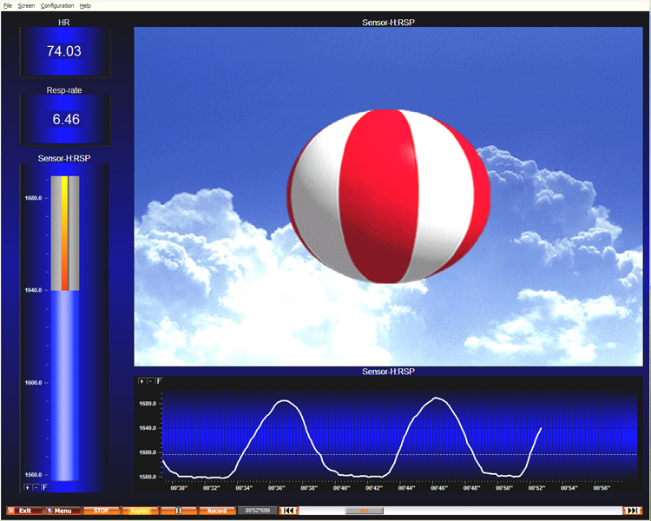
Task: Zoom in bar graph with plus icon
Action: (x=28, y=487)
